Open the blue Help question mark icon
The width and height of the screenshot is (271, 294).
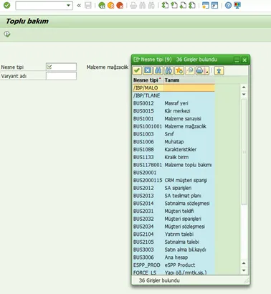(228, 5)
